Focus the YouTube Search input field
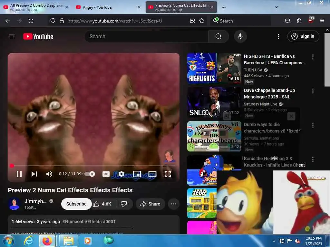The image size is (330, 247). (x=146, y=36)
